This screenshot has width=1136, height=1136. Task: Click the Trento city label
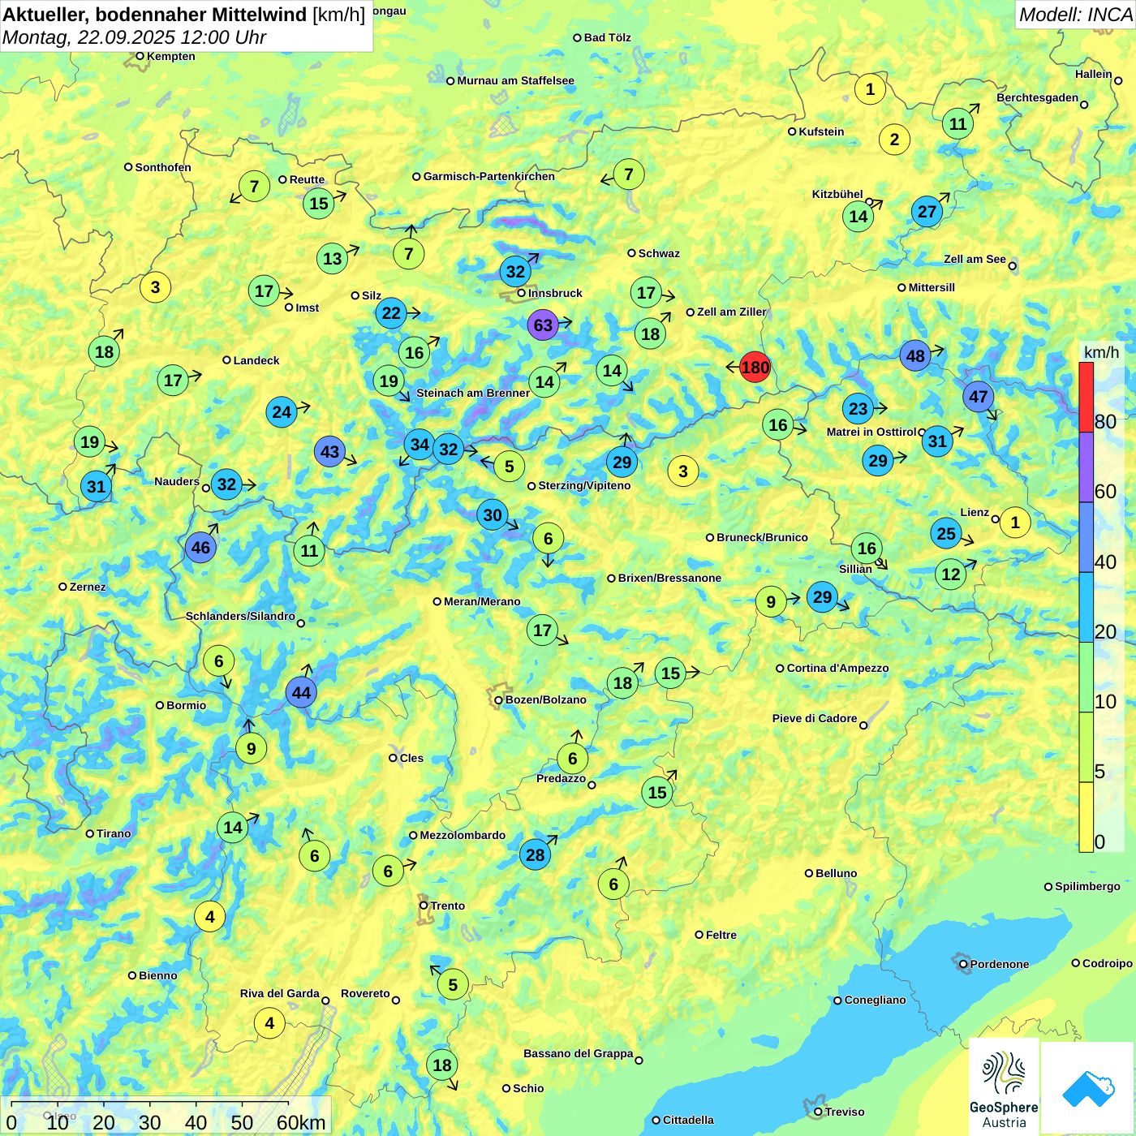pos(448,906)
